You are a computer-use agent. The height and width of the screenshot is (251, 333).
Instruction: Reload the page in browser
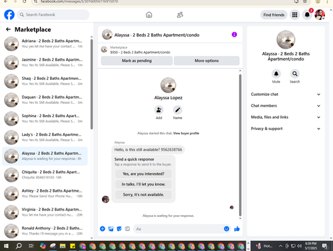point(25,1)
